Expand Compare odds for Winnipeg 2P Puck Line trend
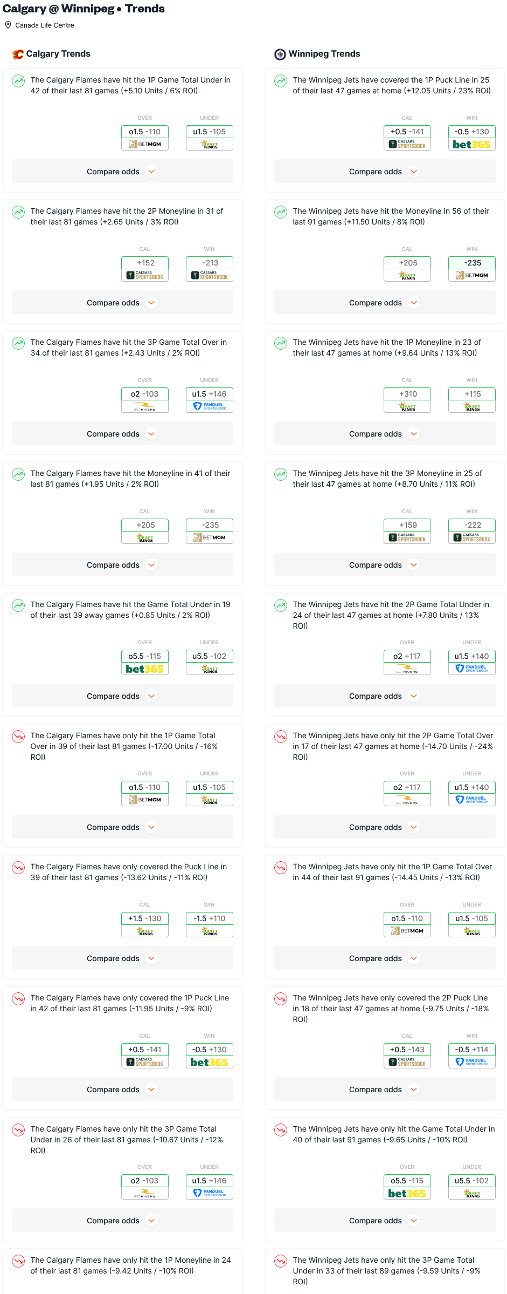This screenshot has height=1294, width=507. [385, 1089]
